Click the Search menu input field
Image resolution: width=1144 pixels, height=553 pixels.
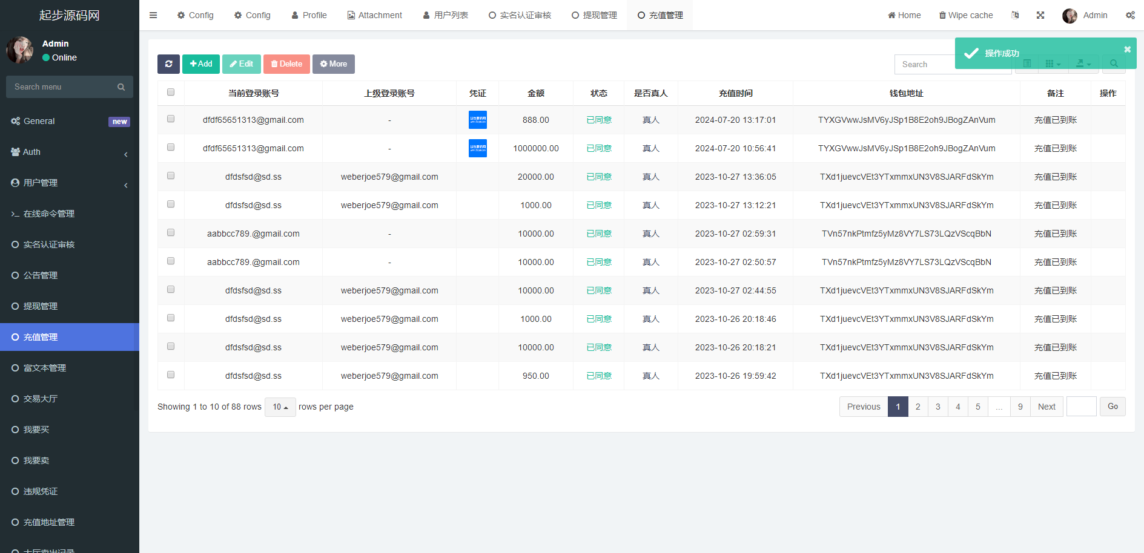click(61, 87)
